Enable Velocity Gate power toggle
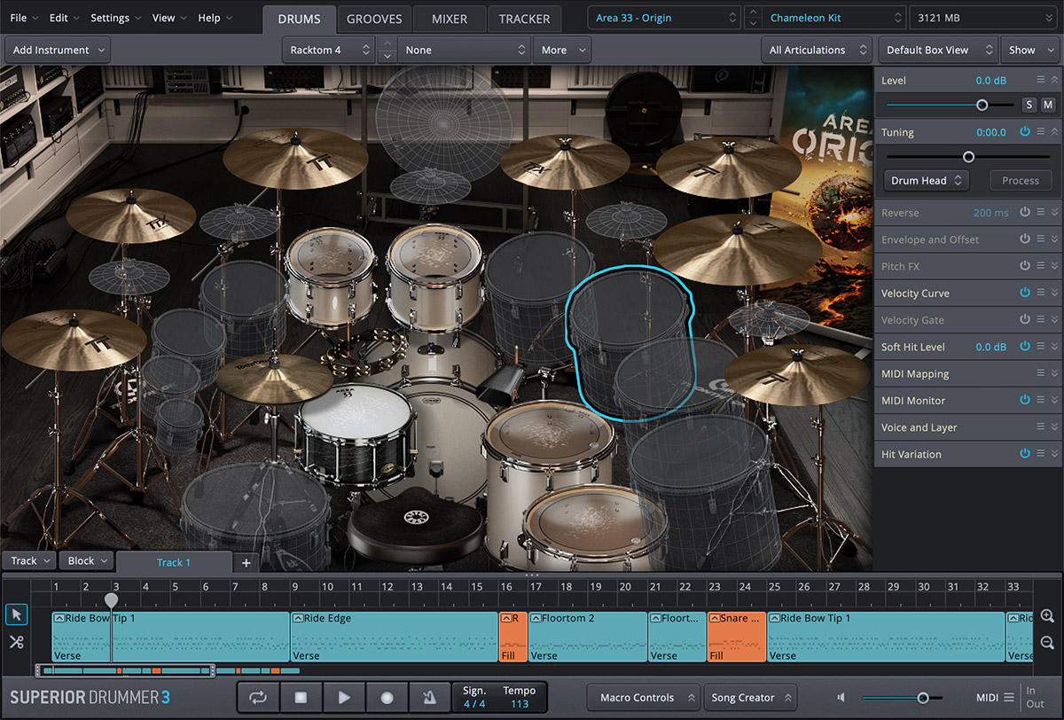This screenshot has width=1064, height=720. coord(1025,320)
